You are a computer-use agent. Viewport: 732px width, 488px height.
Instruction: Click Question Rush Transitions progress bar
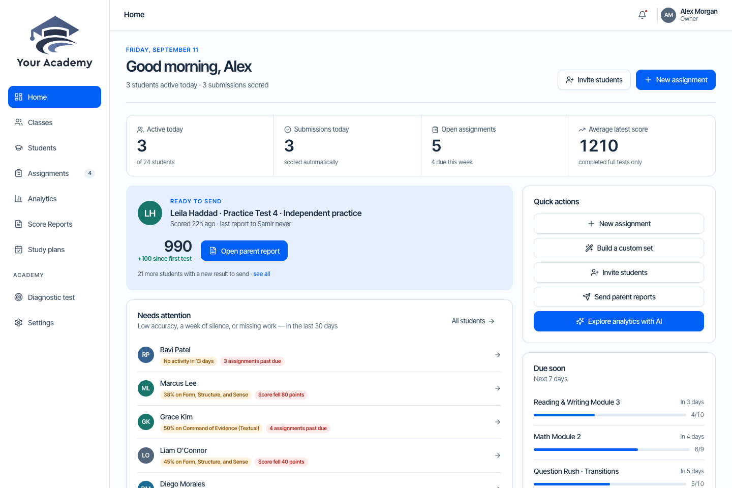click(x=610, y=484)
